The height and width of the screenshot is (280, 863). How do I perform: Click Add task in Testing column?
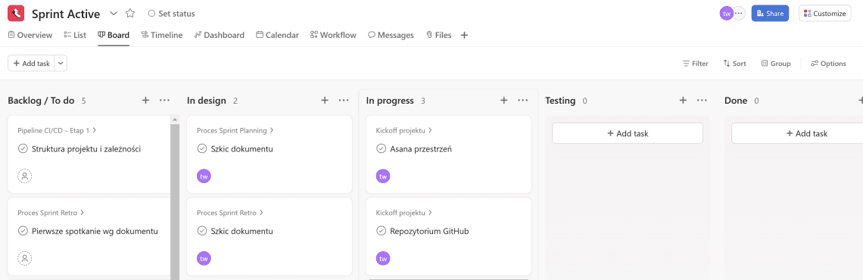coord(628,133)
